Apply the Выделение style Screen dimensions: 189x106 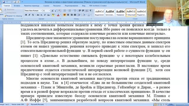pos(99,13)
